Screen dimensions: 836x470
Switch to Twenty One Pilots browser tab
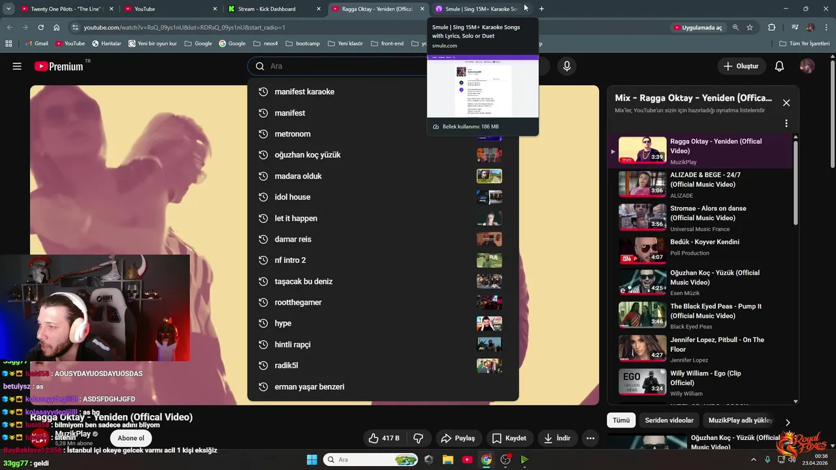pyautogui.click(x=66, y=8)
